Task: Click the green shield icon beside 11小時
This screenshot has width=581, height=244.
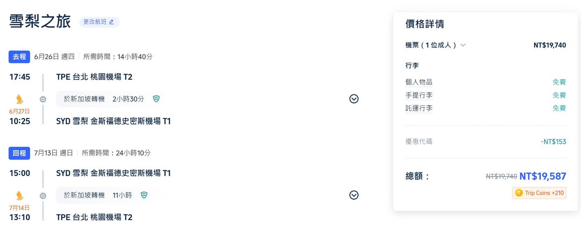Action: (144, 195)
